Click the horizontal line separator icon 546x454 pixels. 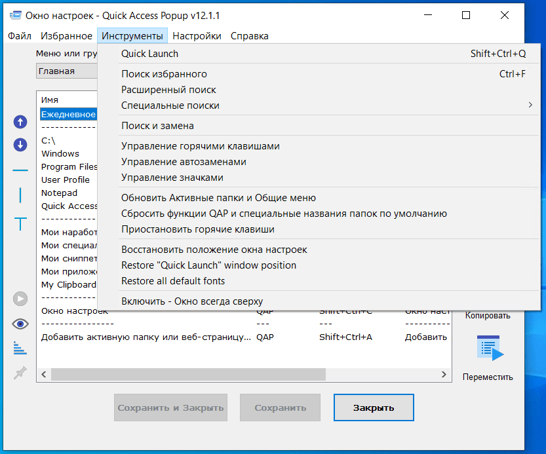click(20, 170)
